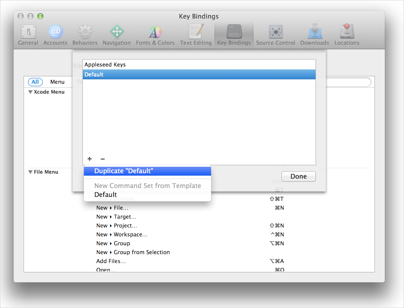Open the Behaviors gear pane
Screen dimensions: 404x308
85,35
